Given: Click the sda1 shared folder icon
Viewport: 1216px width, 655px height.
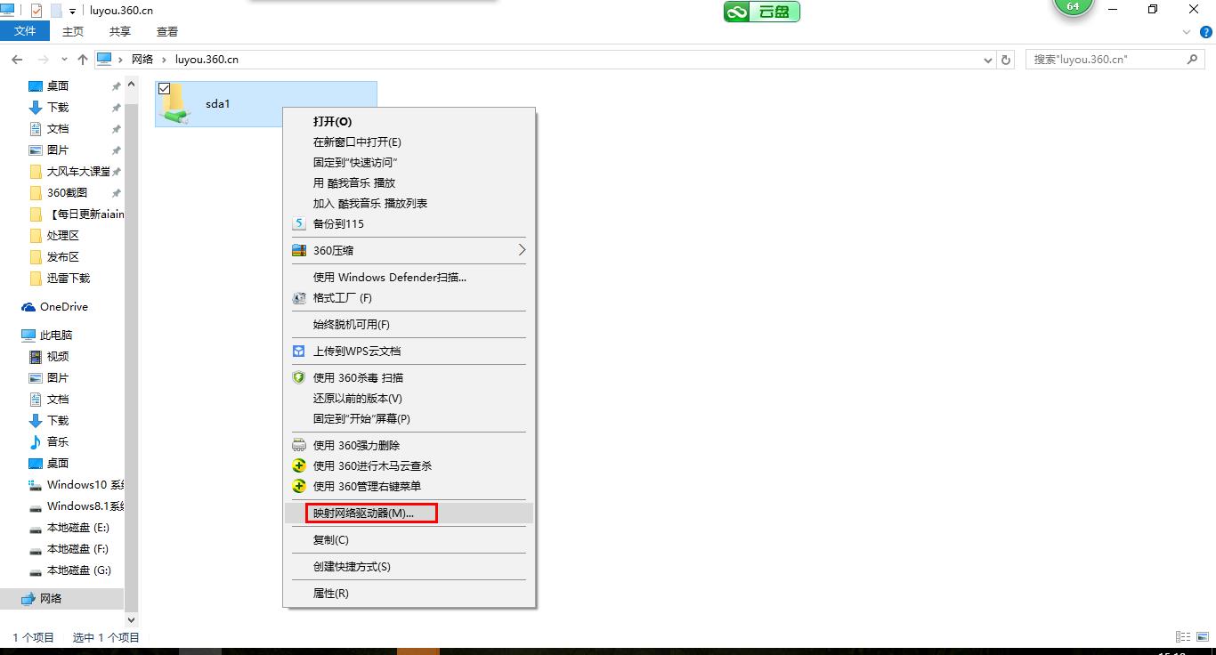Looking at the screenshot, I should pos(176,105).
